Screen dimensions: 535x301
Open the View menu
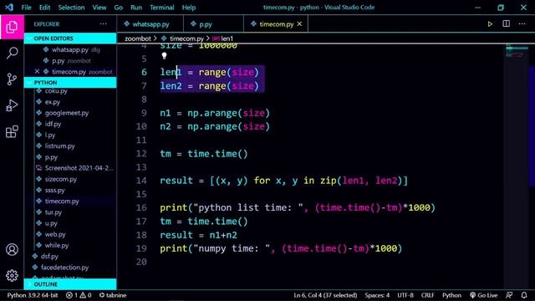tap(99, 8)
